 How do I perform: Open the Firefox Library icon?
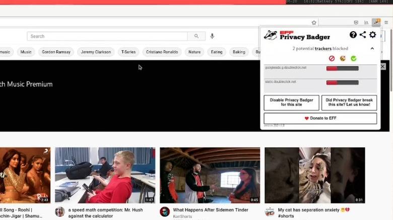[x=366, y=23]
